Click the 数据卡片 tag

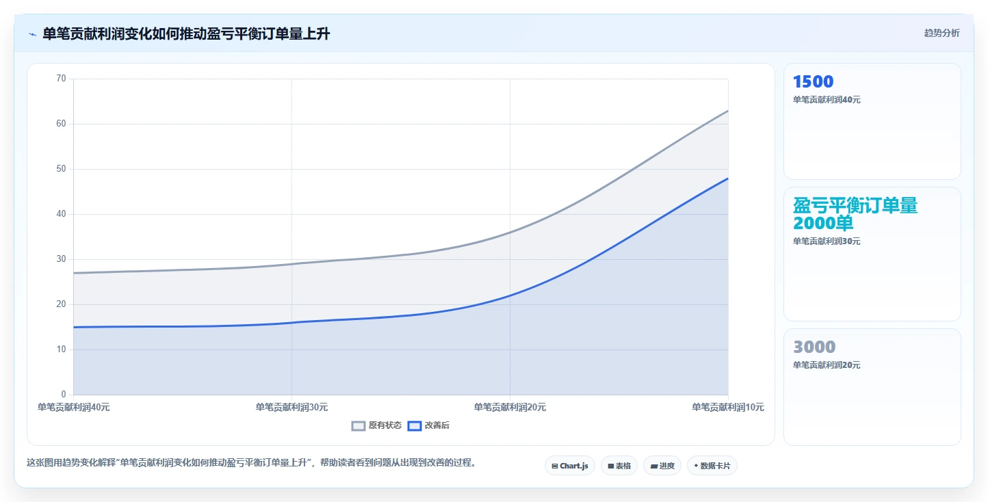(x=712, y=466)
